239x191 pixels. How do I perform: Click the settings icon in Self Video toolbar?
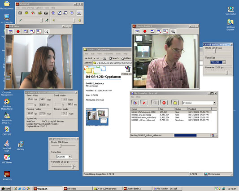click(10, 31)
